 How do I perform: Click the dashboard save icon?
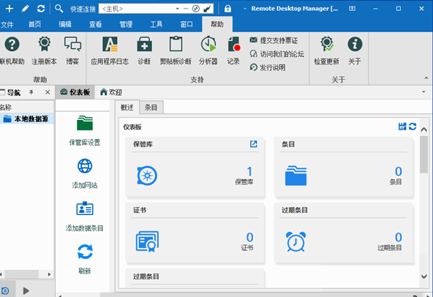click(402, 127)
